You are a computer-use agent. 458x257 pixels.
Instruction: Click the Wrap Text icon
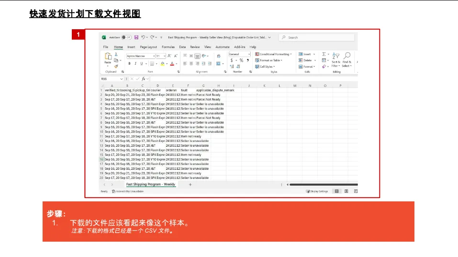pos(219,56)
